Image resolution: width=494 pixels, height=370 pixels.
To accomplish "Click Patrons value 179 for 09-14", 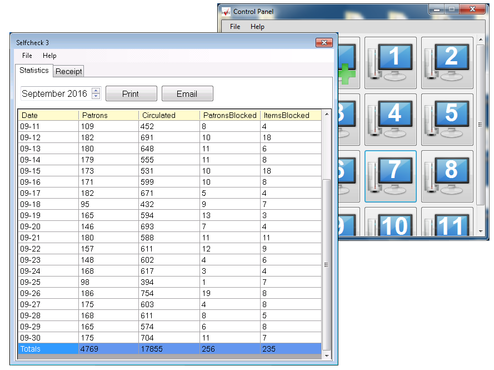I will tap(108, 160).
